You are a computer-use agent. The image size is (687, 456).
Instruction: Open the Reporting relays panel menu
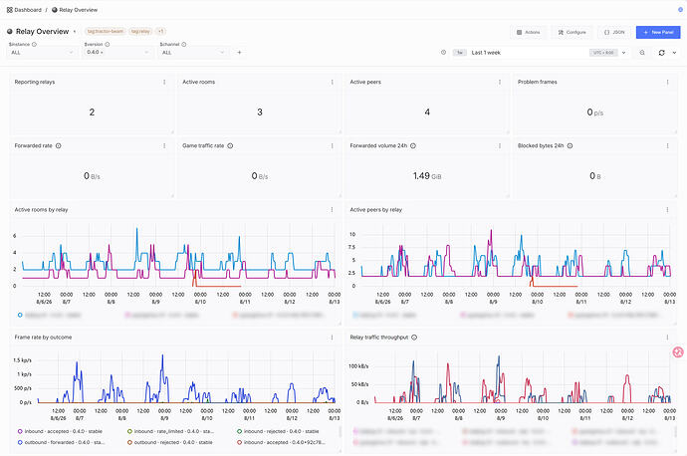point(164,82)
